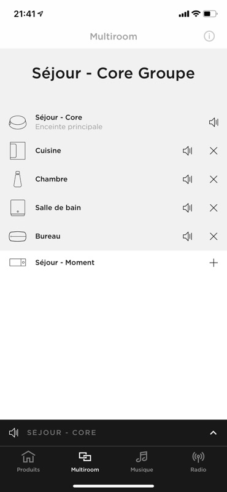Tap the Chambre speaker volume icon

pyautogui.click(x=187, y=179)
